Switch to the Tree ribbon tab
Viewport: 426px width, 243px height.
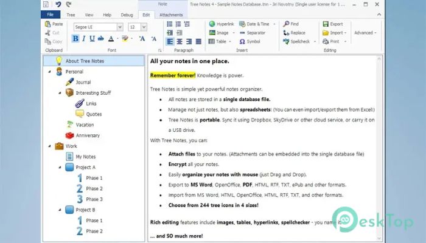[71, 15]
